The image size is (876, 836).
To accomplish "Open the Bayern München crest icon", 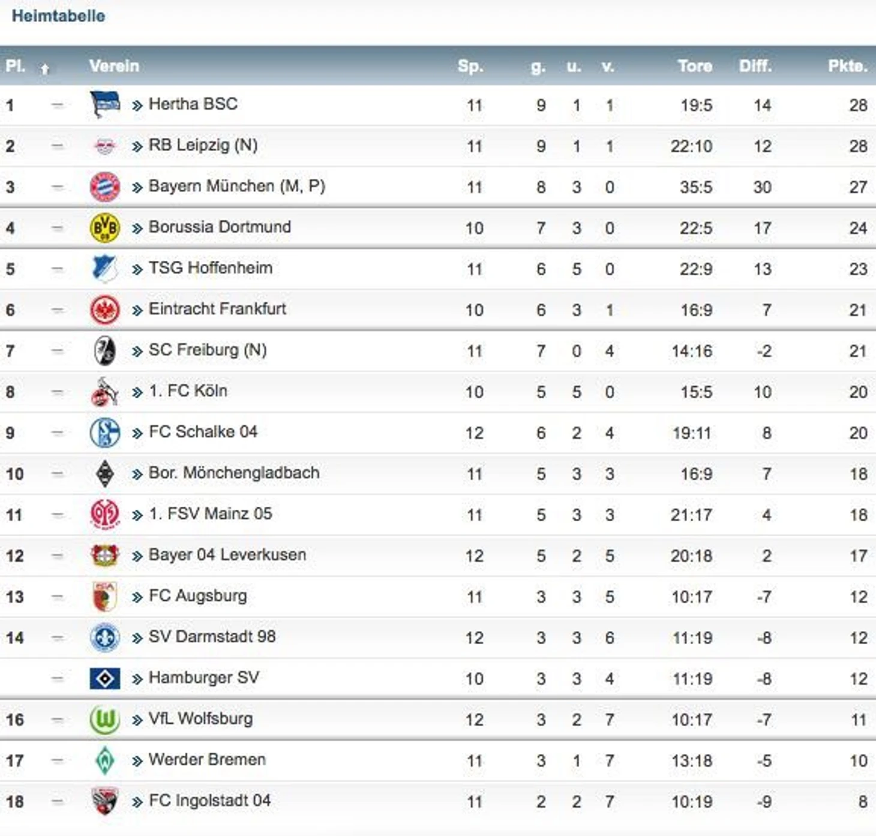I will [x=105, y=187].
